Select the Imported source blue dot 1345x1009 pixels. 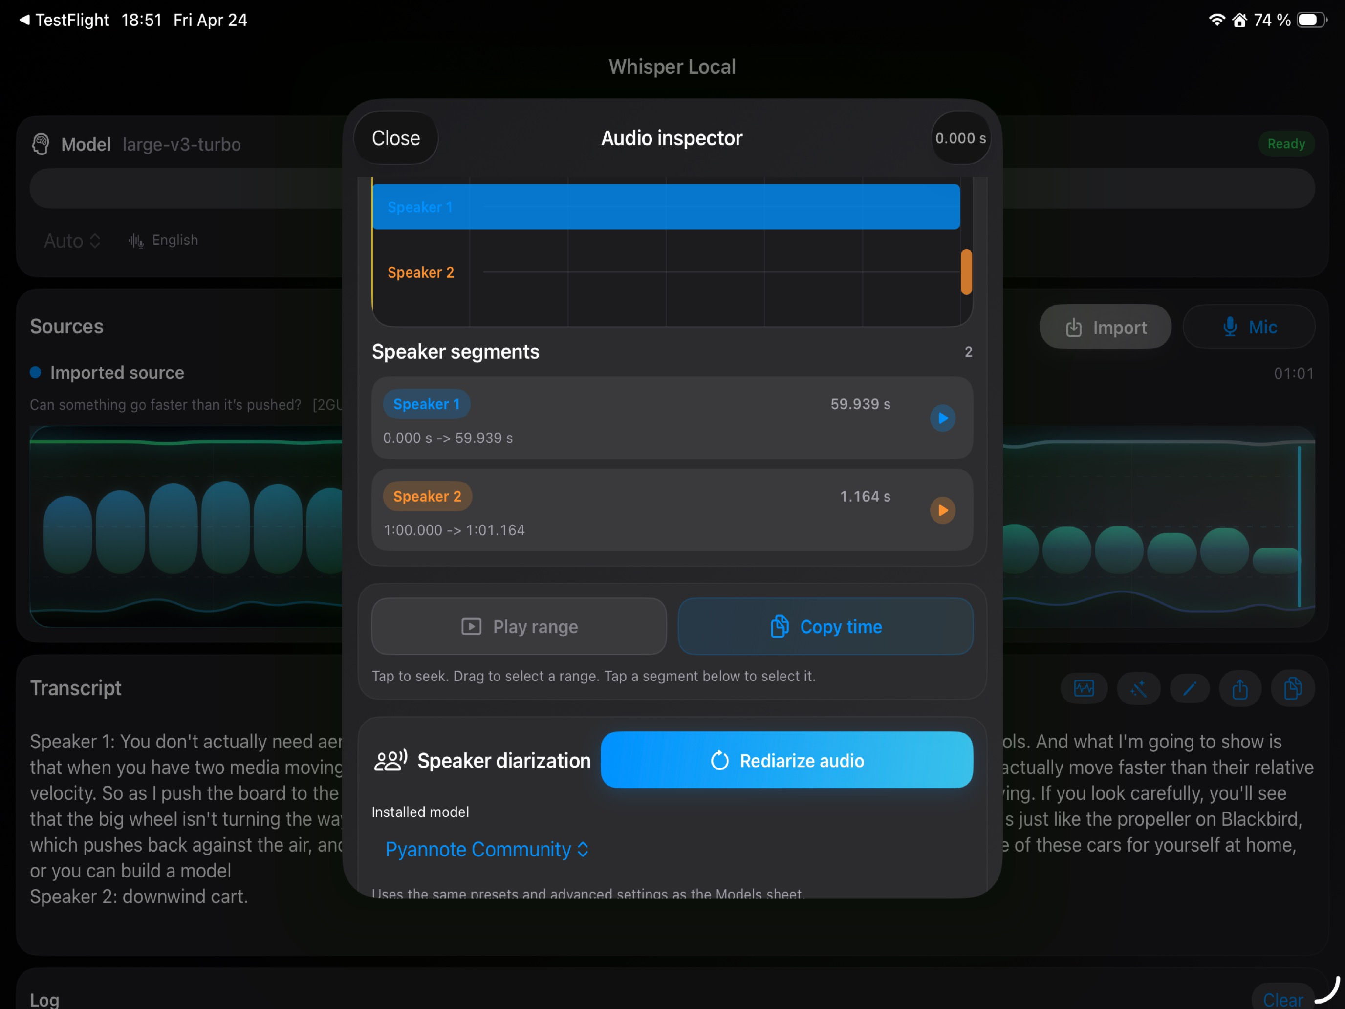35,372
